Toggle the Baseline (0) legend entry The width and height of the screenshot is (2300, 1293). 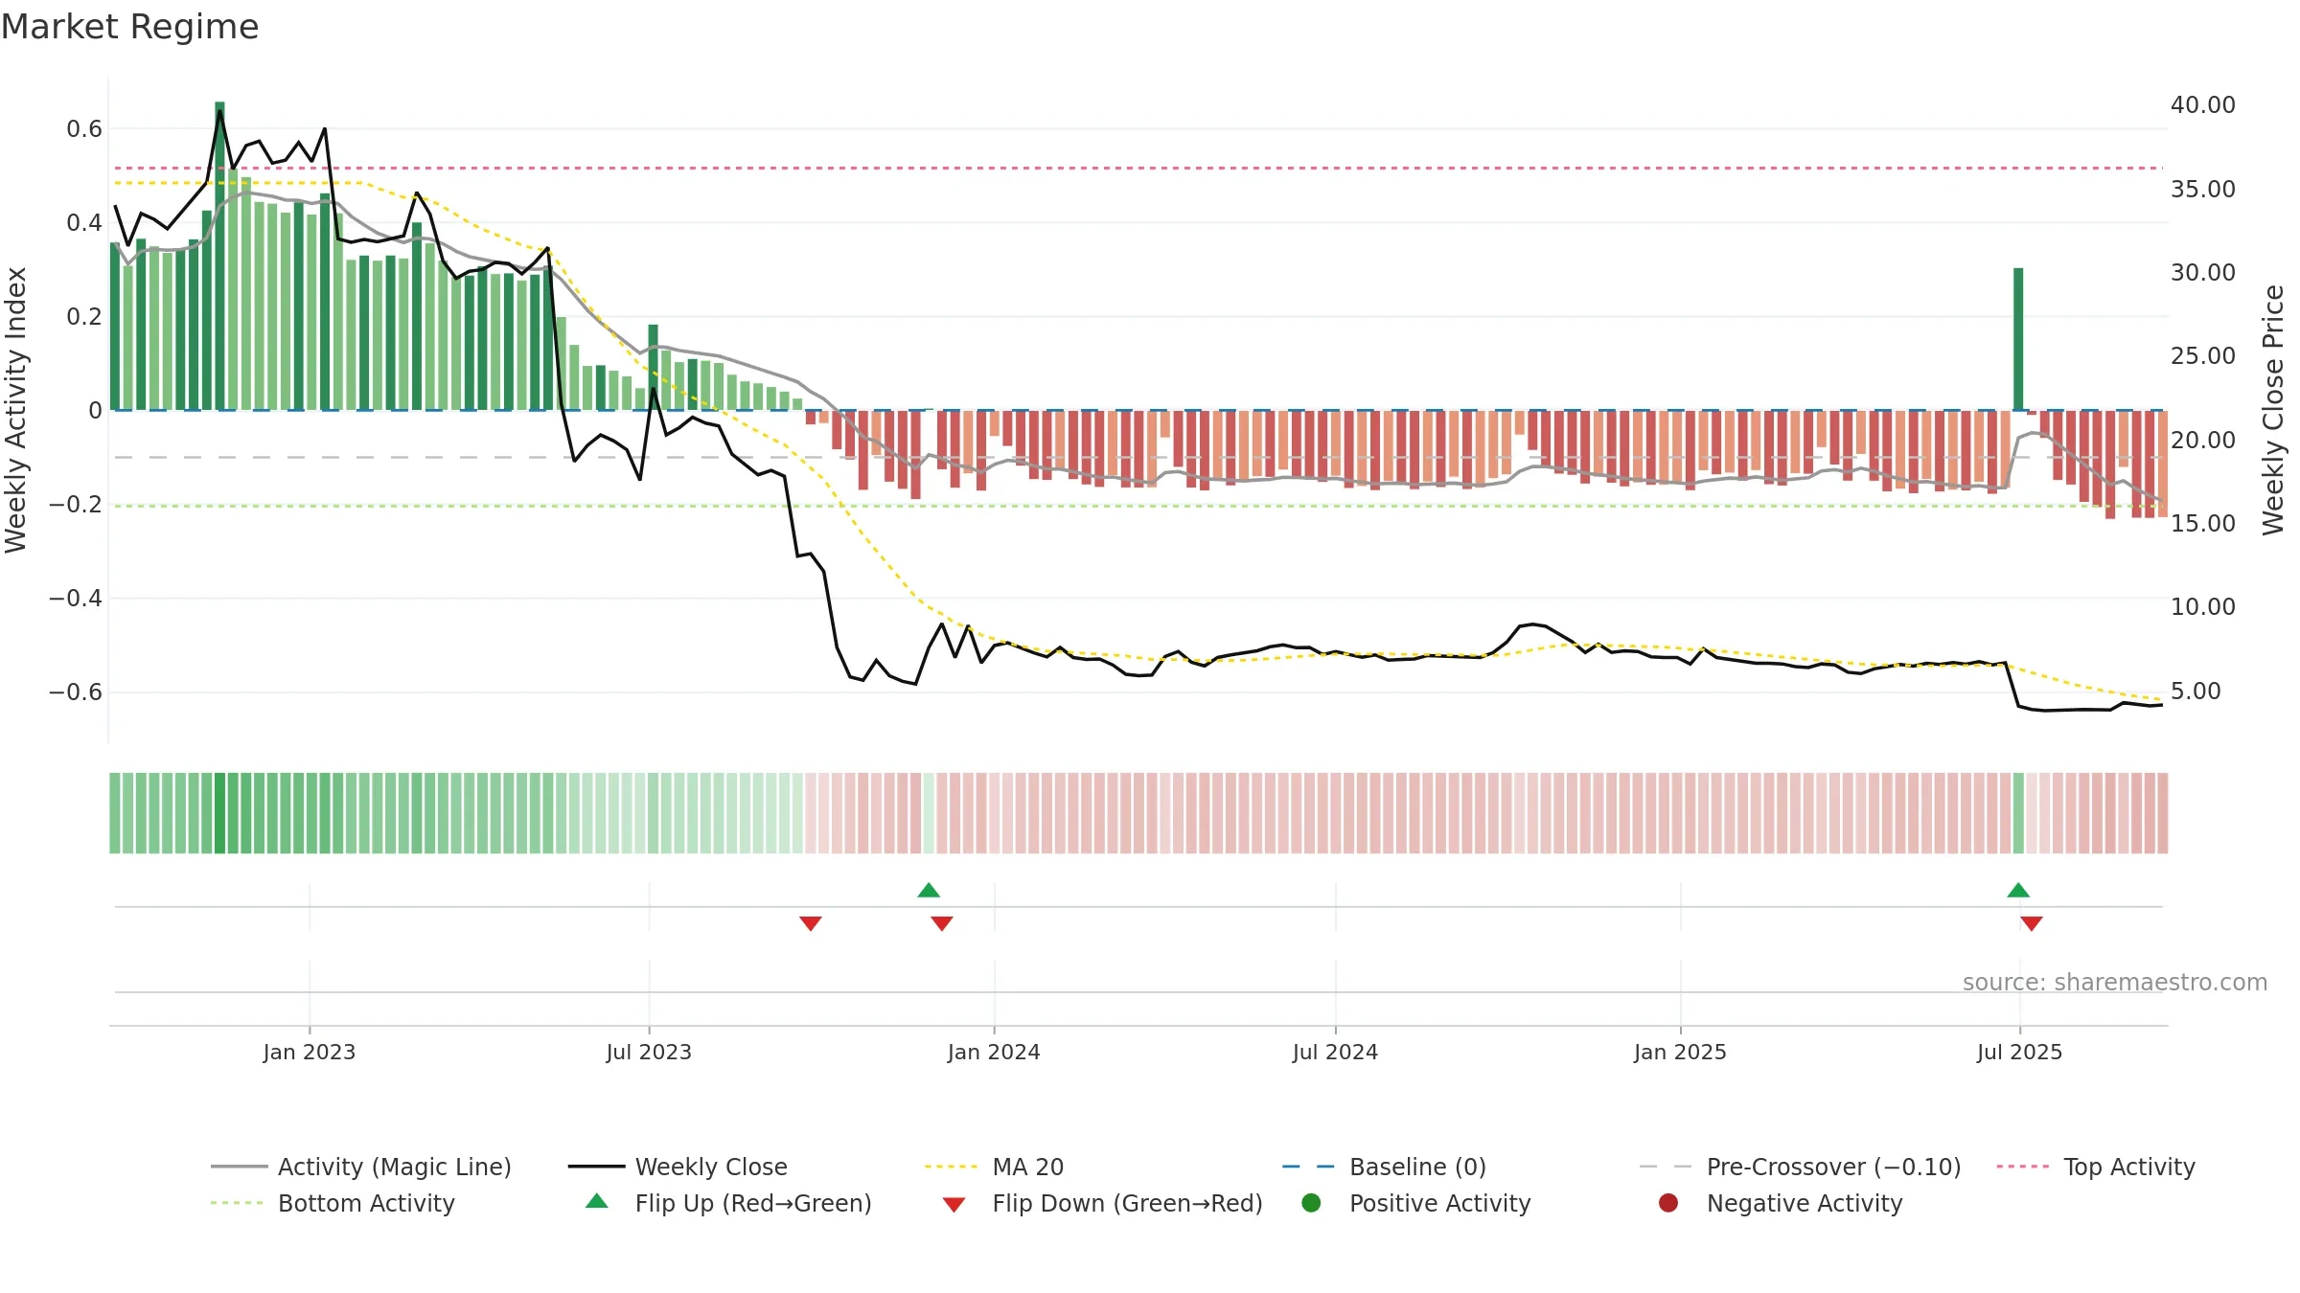(x=1384, y=1167)
